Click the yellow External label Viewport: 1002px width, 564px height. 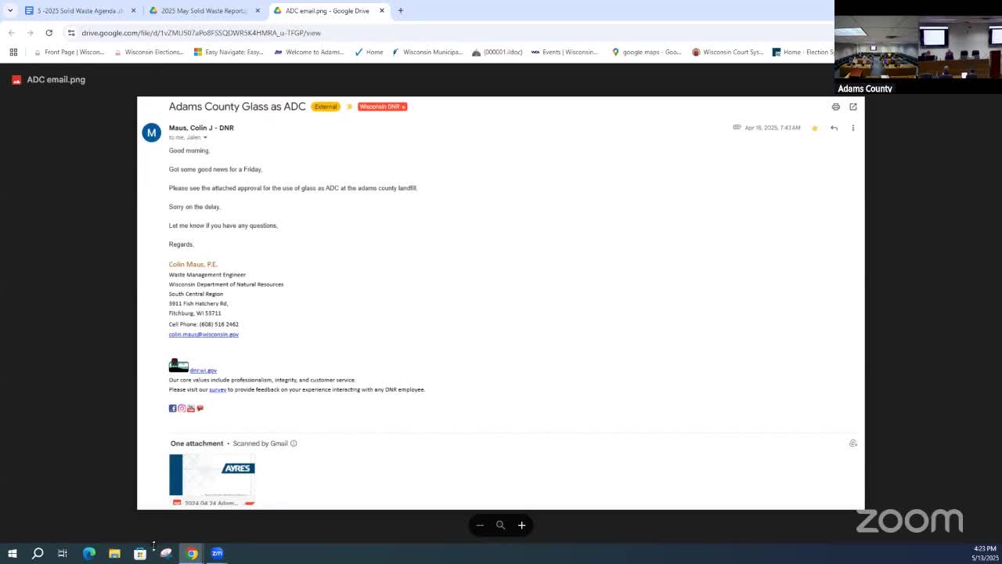point(326,107)
